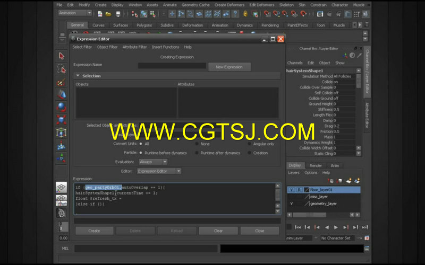Click the floor_layer01 color swatch

click(307, 190)
